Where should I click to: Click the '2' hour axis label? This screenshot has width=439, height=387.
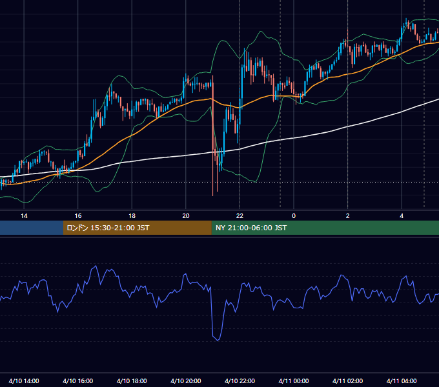(347, 216)
